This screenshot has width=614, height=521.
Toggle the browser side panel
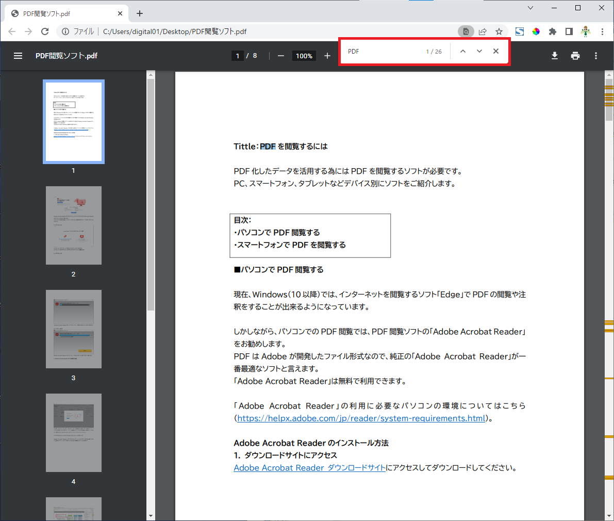pyautogui.click(x=569, y=32)
